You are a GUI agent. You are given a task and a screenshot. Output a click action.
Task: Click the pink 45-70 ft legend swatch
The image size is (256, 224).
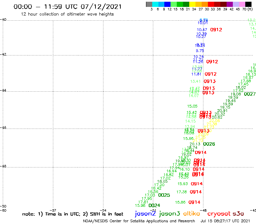pos(242,4)
